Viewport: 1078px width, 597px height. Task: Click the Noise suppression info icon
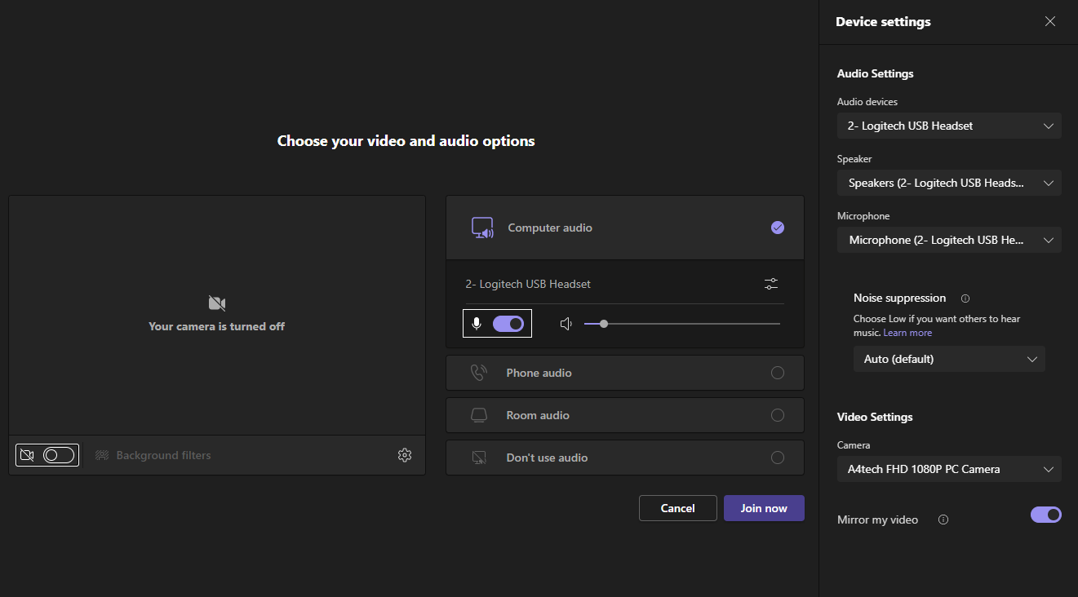click(x=965, y=298)
